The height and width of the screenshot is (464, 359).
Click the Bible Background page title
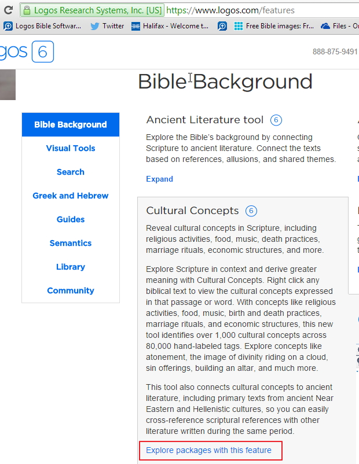(225, 82)
